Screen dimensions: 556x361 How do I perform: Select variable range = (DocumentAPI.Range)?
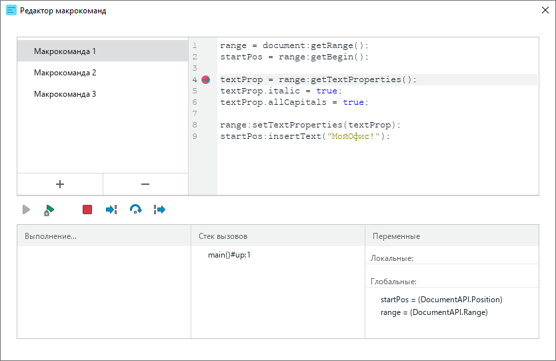pos(434,312)
